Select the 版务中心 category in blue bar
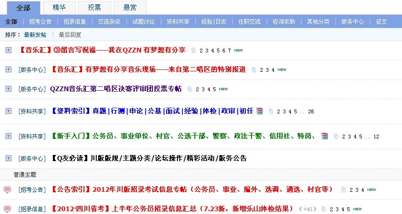 pyautogui.click(x=352, y=22)
